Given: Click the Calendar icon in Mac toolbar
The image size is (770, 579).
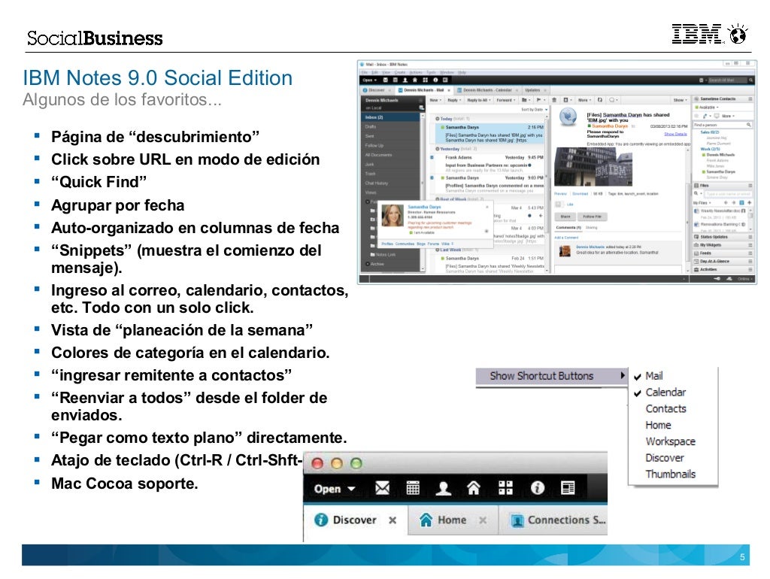Looking at the screenshot, I should (x=413, y=488).
